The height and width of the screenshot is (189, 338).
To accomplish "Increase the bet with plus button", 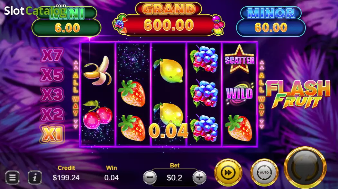I will [x=199, y=177].
